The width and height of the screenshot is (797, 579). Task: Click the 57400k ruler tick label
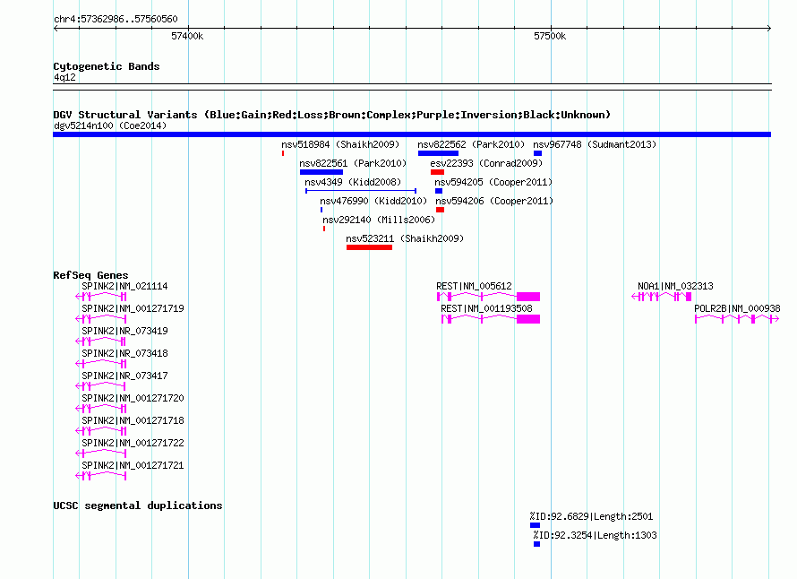tap(187, 36)
